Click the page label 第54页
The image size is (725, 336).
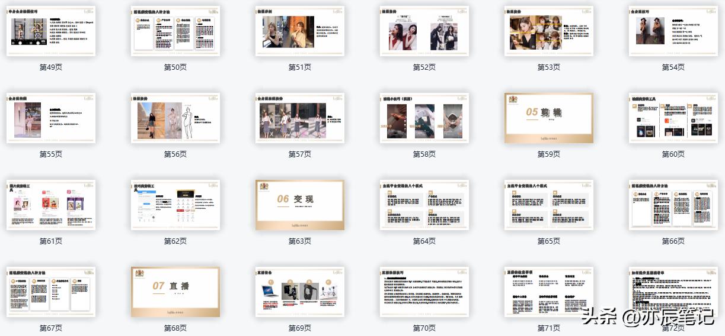pyautogui.click(x=673, y=67)
